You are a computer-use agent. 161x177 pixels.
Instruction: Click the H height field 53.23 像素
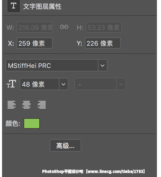tap(104, 27)
